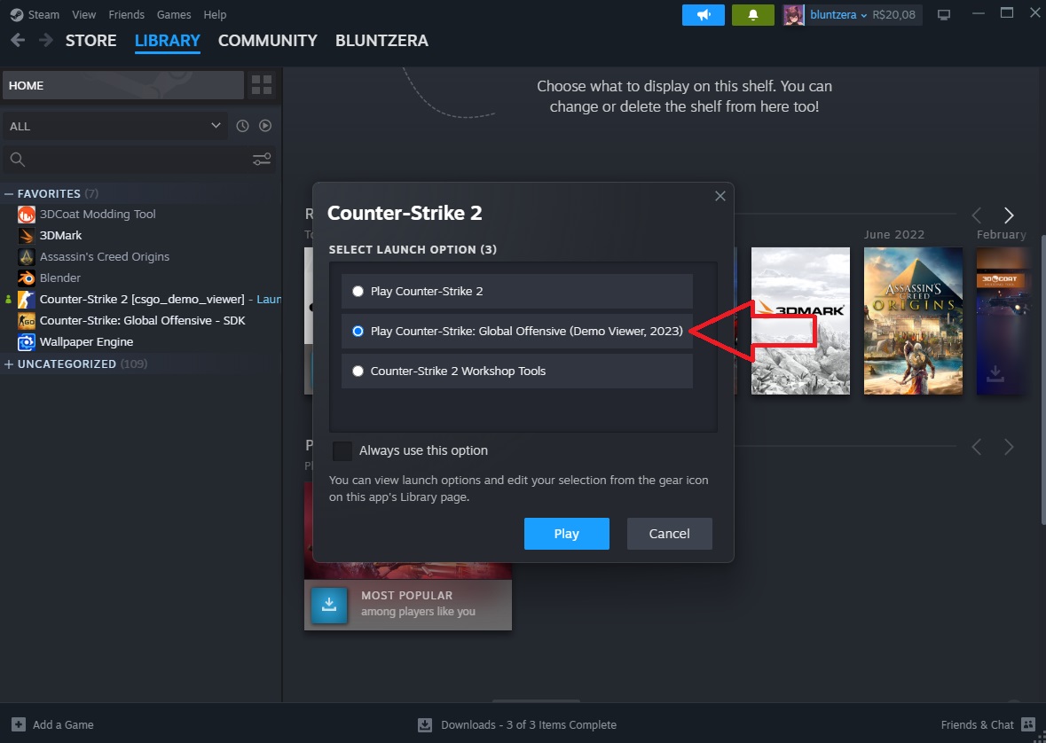The width and height of the screenshot is (1046, 743).
Task: Select Counter-Strike: Global Offensive - SDK
Action: click(x=142, y=321)
